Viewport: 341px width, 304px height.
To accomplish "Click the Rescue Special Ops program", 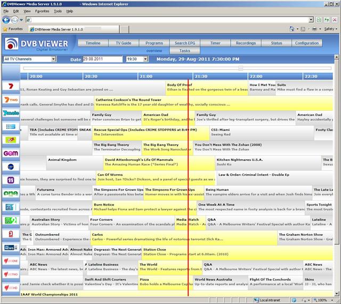I will (x=151, y=133).
